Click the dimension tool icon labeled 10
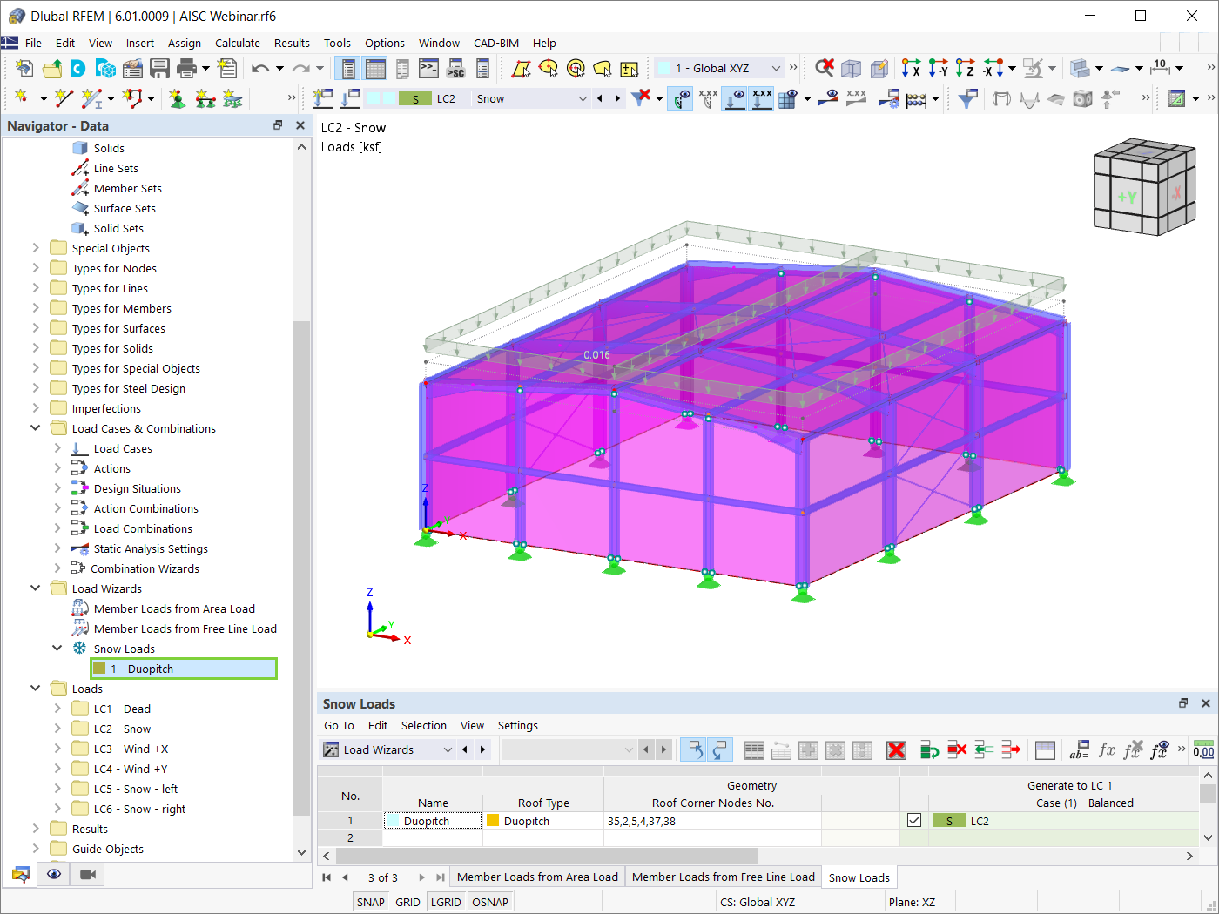The height and width of the screenshot is (914, 1219). 1160,68
